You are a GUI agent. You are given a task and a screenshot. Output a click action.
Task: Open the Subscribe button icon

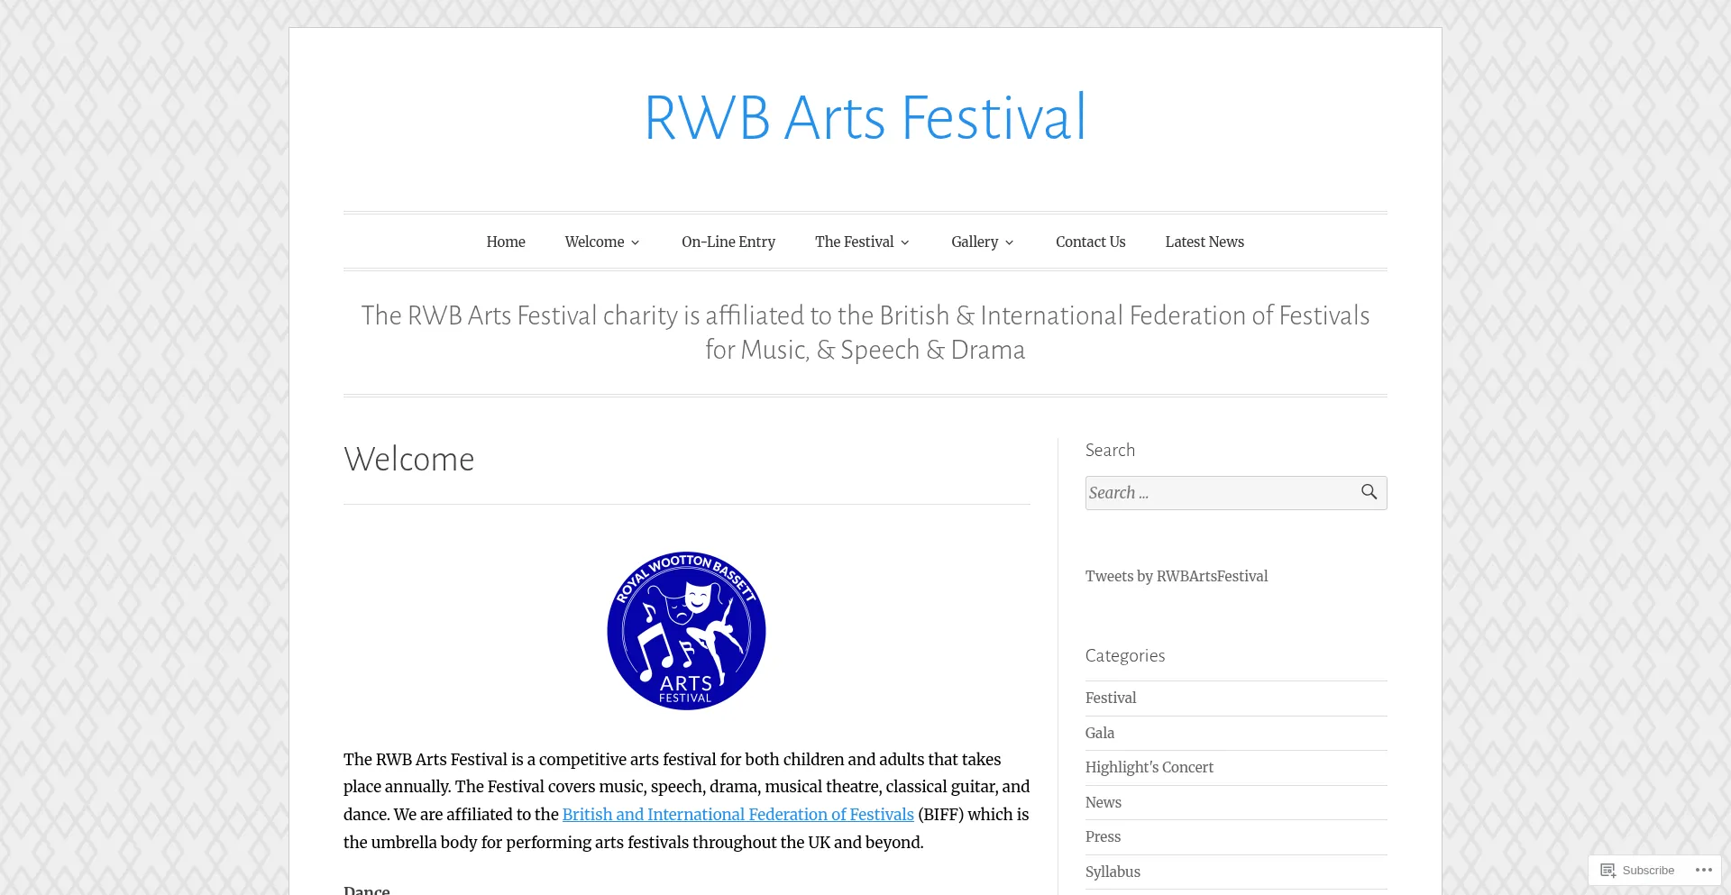click(x=1607, y=871)
